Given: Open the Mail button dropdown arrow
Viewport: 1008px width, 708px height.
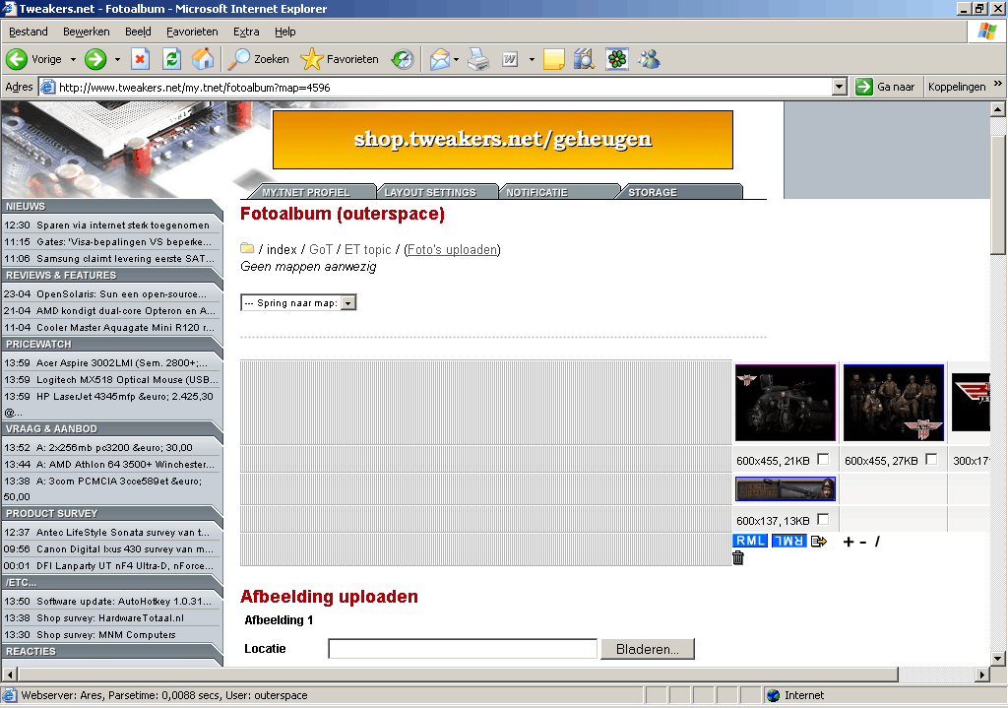Looking at the screenshot, I should click(x=456, y=59).
